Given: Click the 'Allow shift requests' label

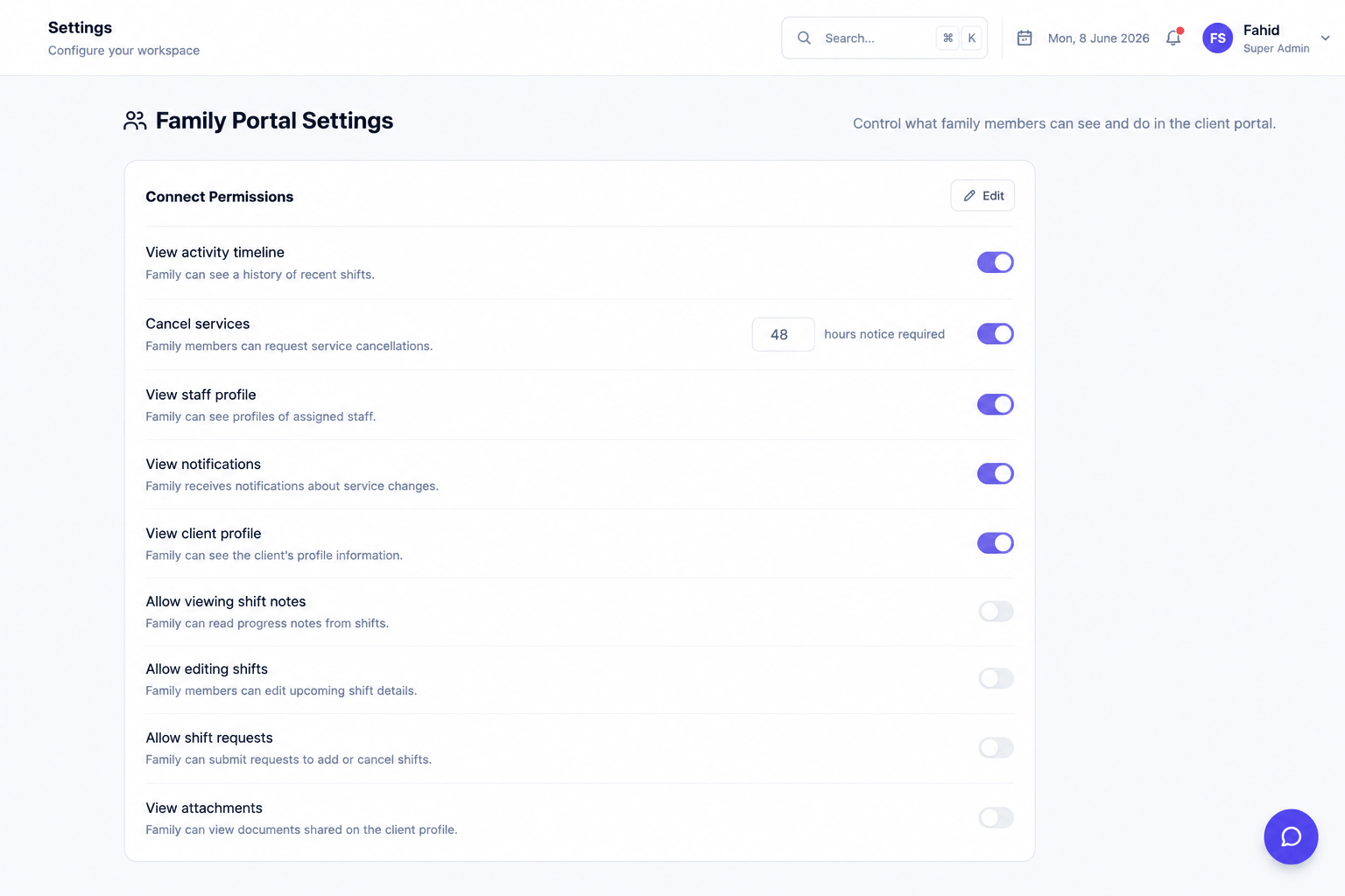Looking at the screenshot, I should (209, 738).
